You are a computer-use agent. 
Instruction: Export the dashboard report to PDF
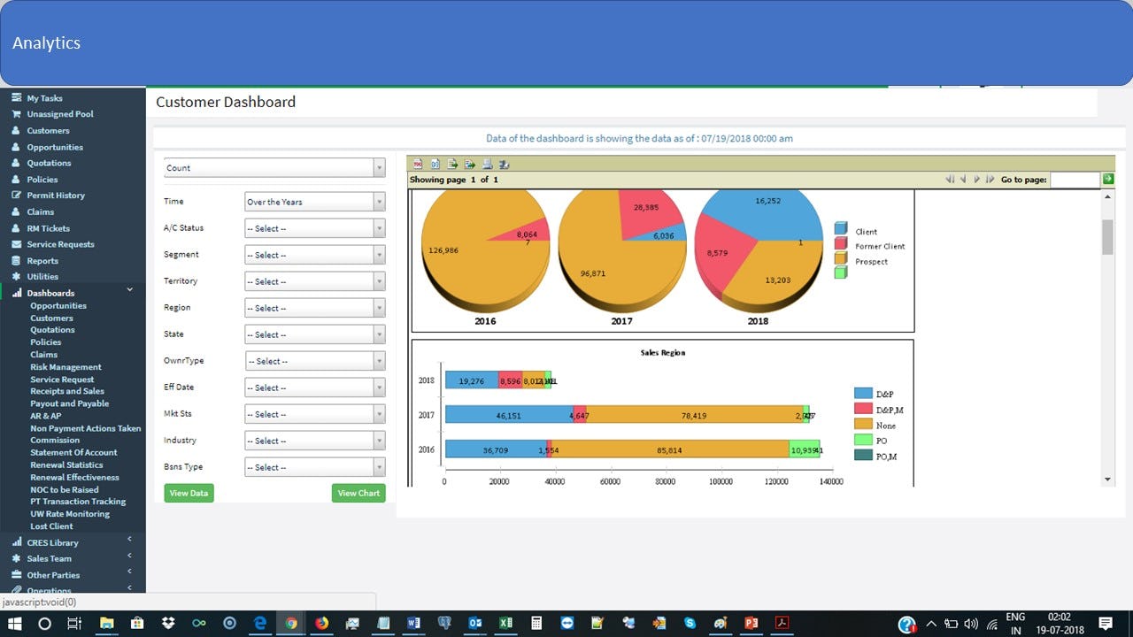pos(417,164)
